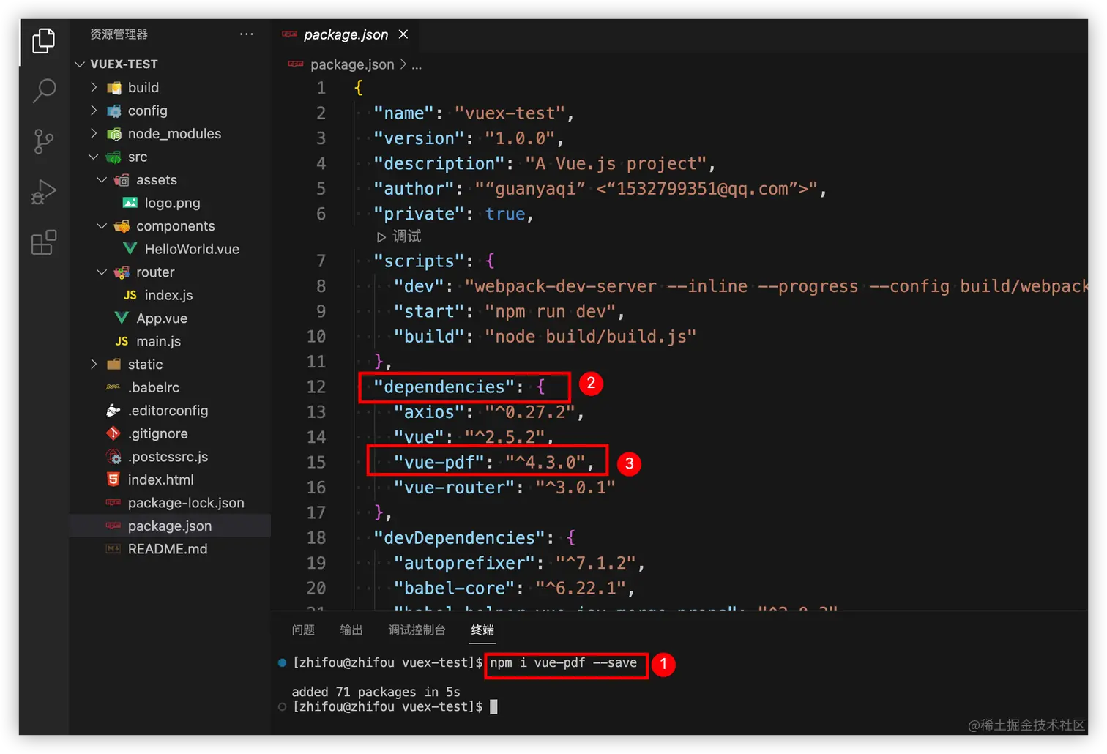Select the package.json editor tab
The height and width of the screenshot is (754, 1107).
coord(346,34)
